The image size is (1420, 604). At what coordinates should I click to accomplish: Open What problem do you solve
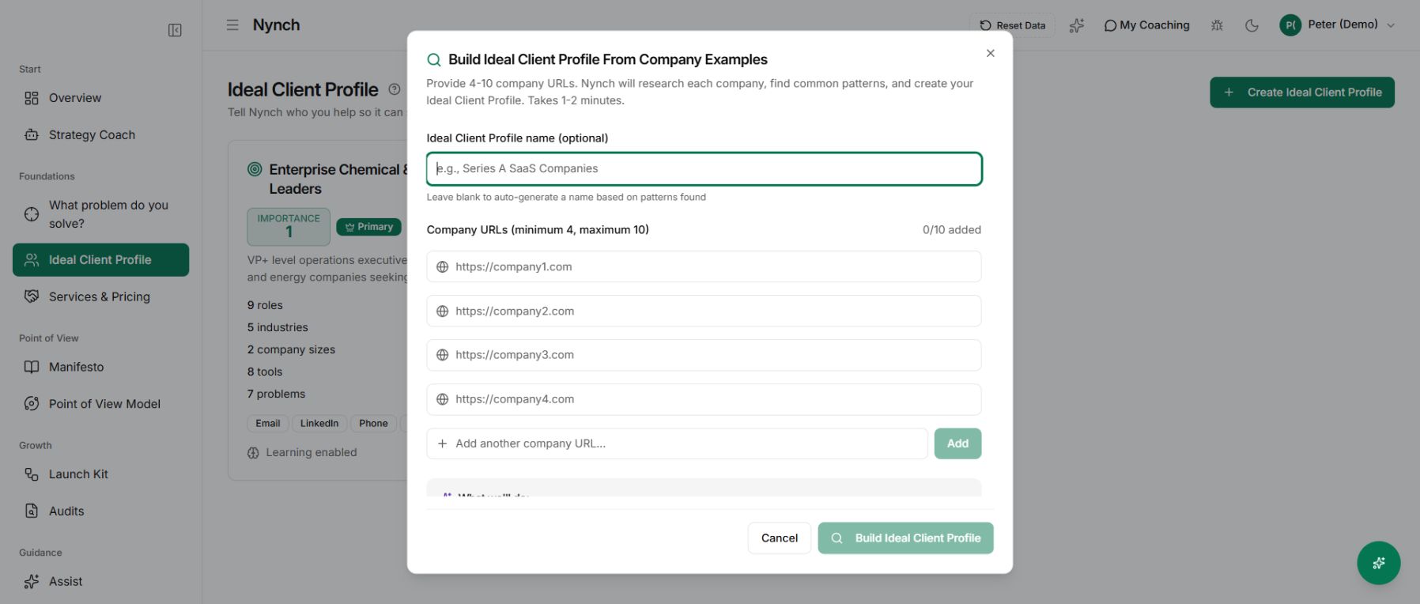pos(100,214)
